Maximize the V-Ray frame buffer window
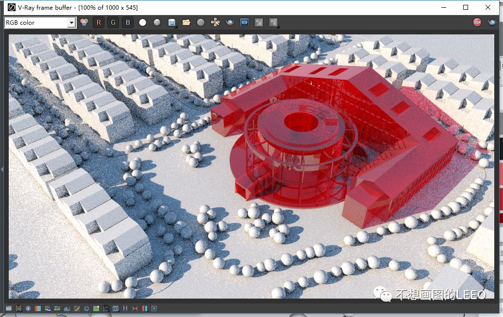Image resolution: width=503 pixels, height=317 pixels. [466, 7]
